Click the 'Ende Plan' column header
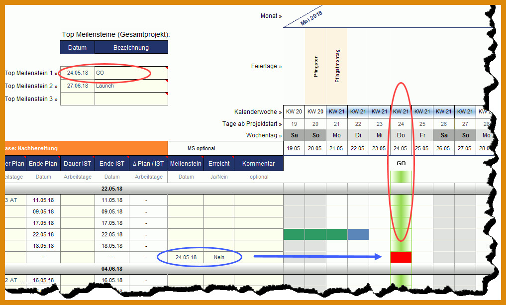The image size is (506, 305). pos(43,164)
